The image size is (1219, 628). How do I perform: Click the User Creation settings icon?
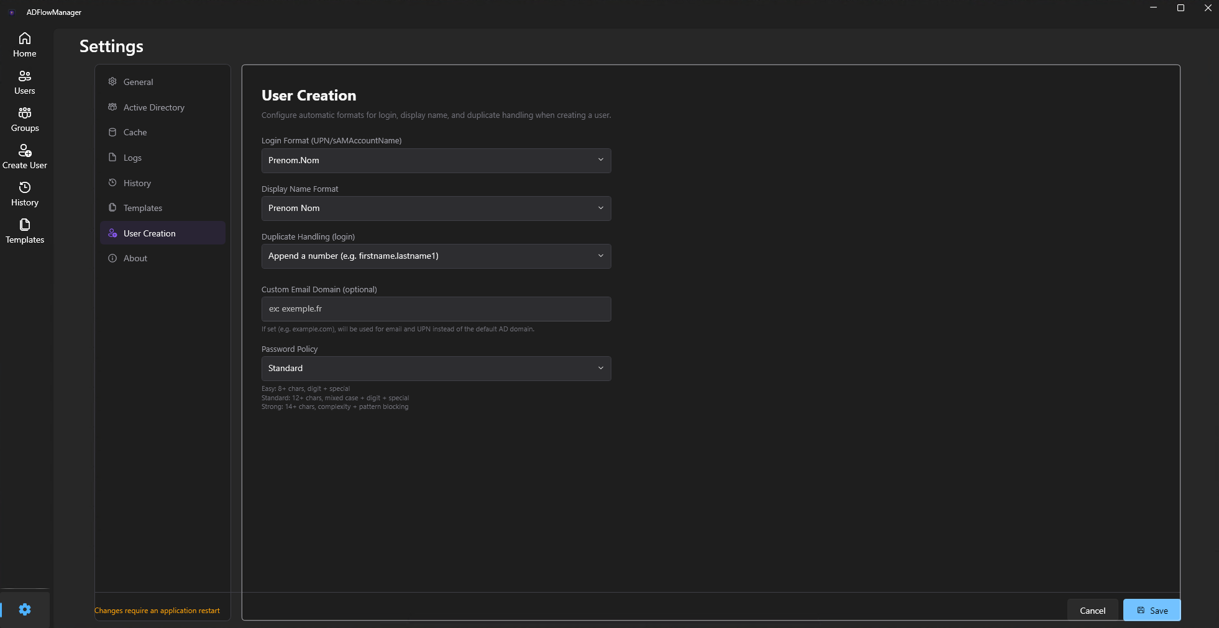[x=112, y=233]
